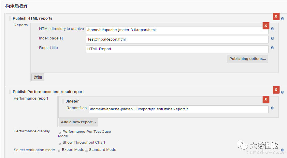Delete Publish Performance test result report section
Screen dimensions: 287x158
(276, 90)
